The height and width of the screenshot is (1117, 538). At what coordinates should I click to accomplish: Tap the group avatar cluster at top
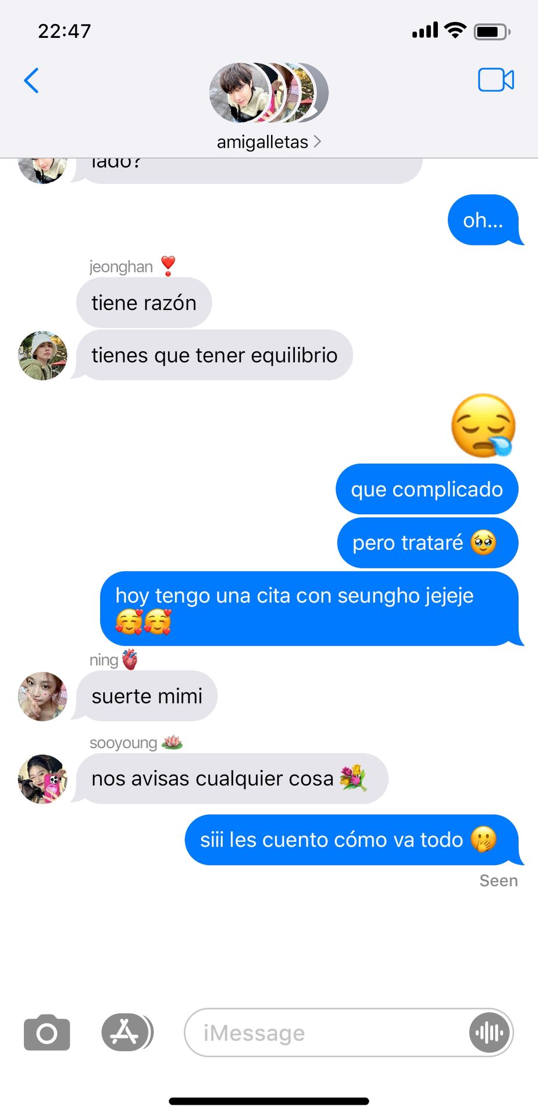(x=269, y=93)
